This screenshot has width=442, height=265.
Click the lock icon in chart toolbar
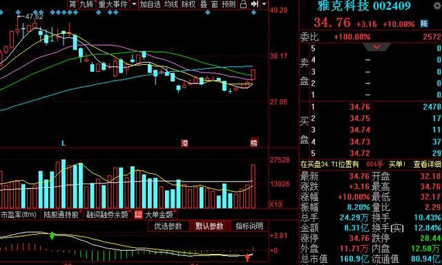[243, 4]
